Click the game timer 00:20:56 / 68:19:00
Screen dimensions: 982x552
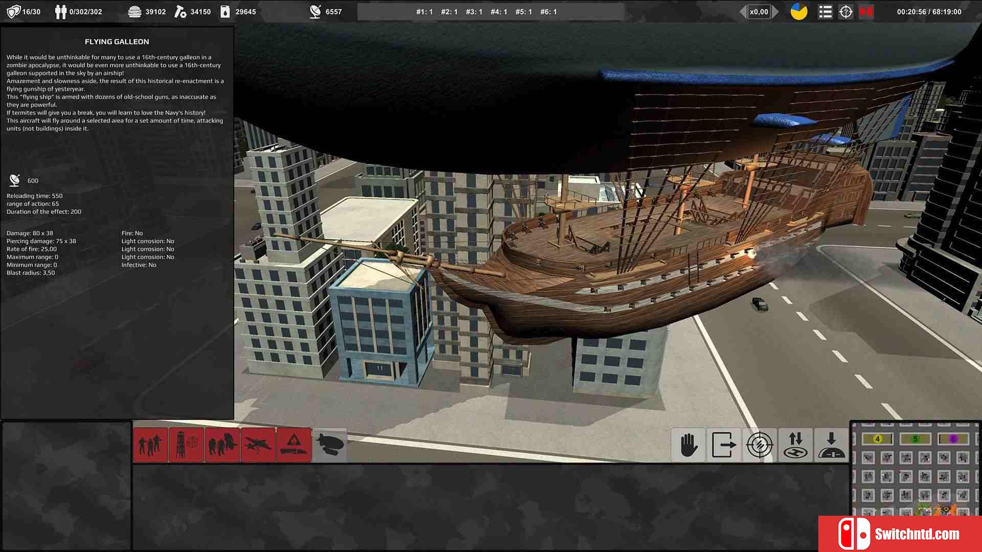click(929, 11)
